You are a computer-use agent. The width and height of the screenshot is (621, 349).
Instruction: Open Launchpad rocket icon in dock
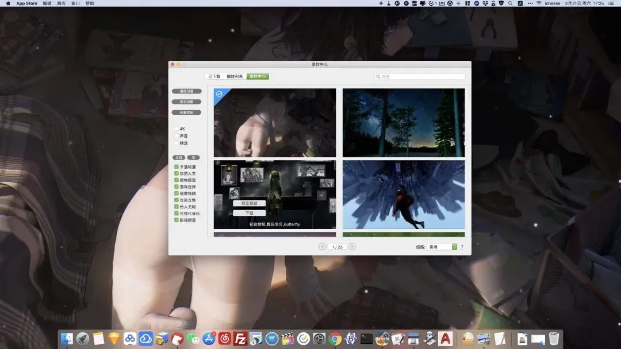tap(83, 338)
